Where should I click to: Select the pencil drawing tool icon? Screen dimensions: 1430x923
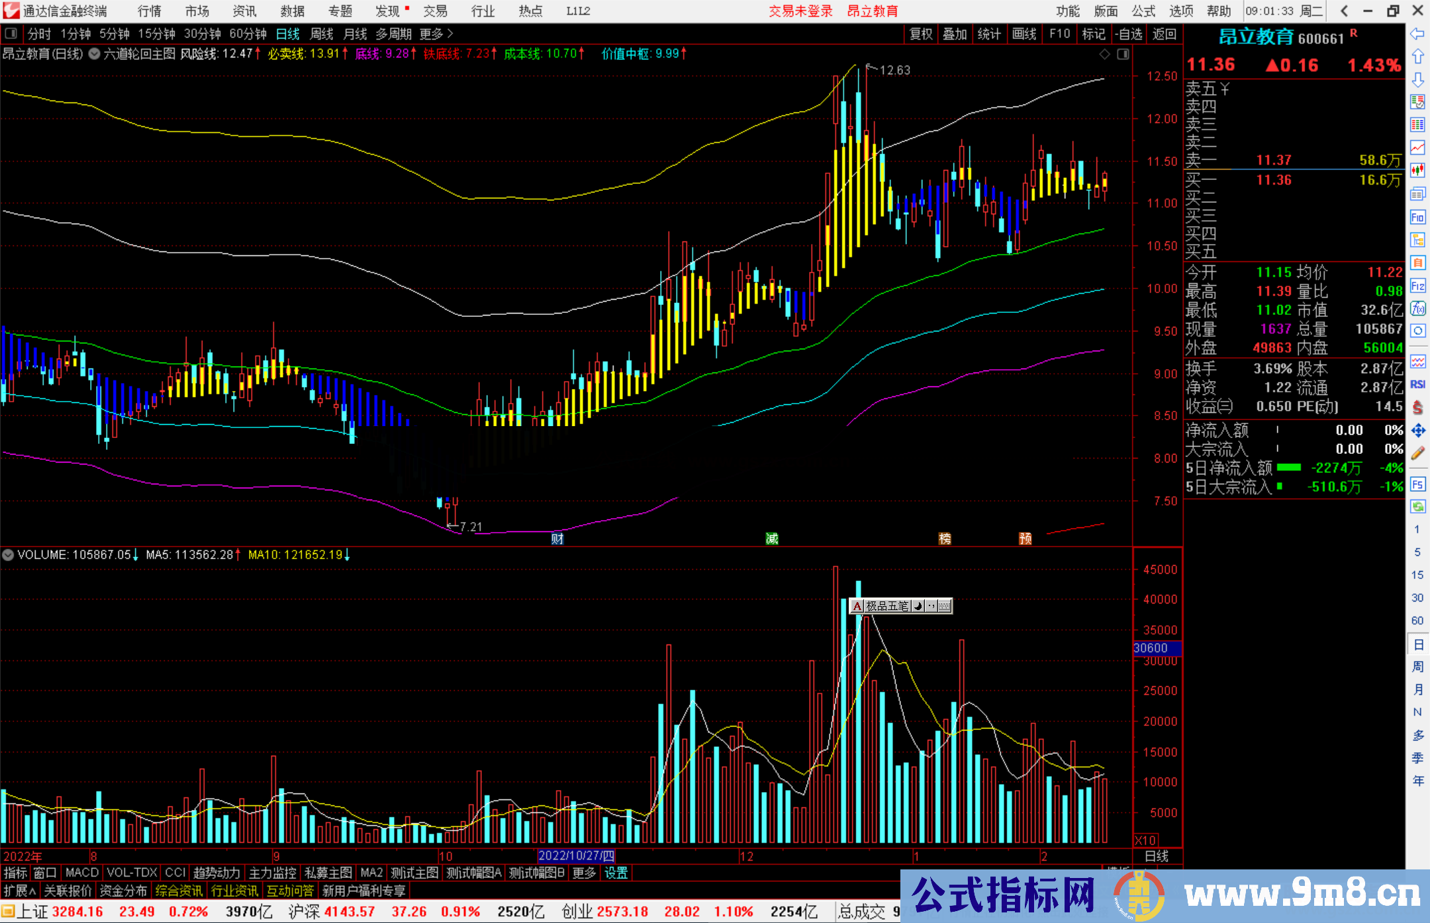pyautogui.click(x=1417, y=453)
